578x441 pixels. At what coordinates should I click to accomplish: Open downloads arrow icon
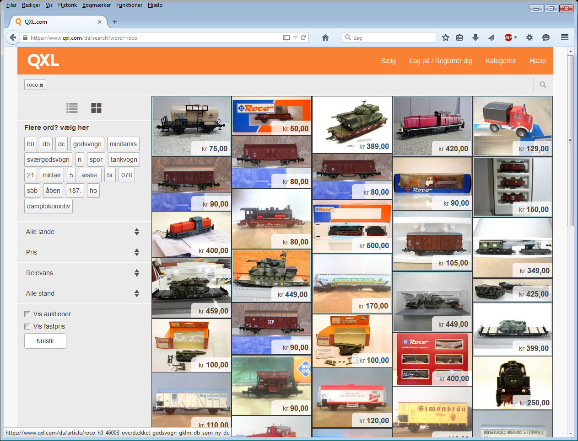[475, 37]
